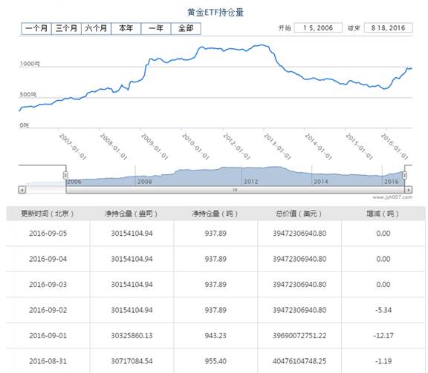Choose the 一年 range button

coord(156,29)
